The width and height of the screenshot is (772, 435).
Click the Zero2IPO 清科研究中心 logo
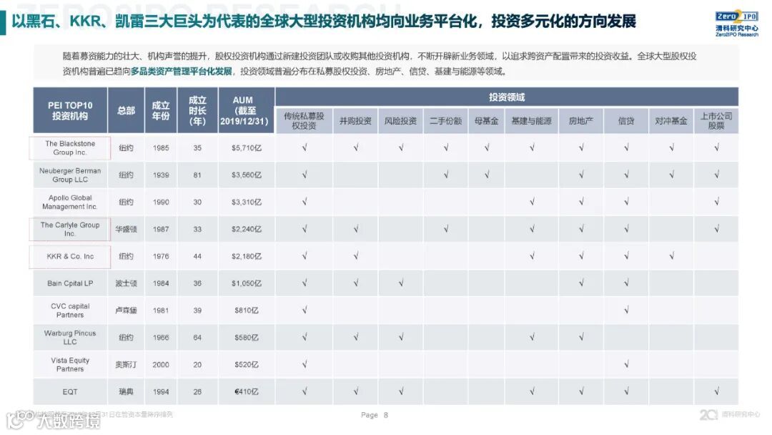(736, 24)
